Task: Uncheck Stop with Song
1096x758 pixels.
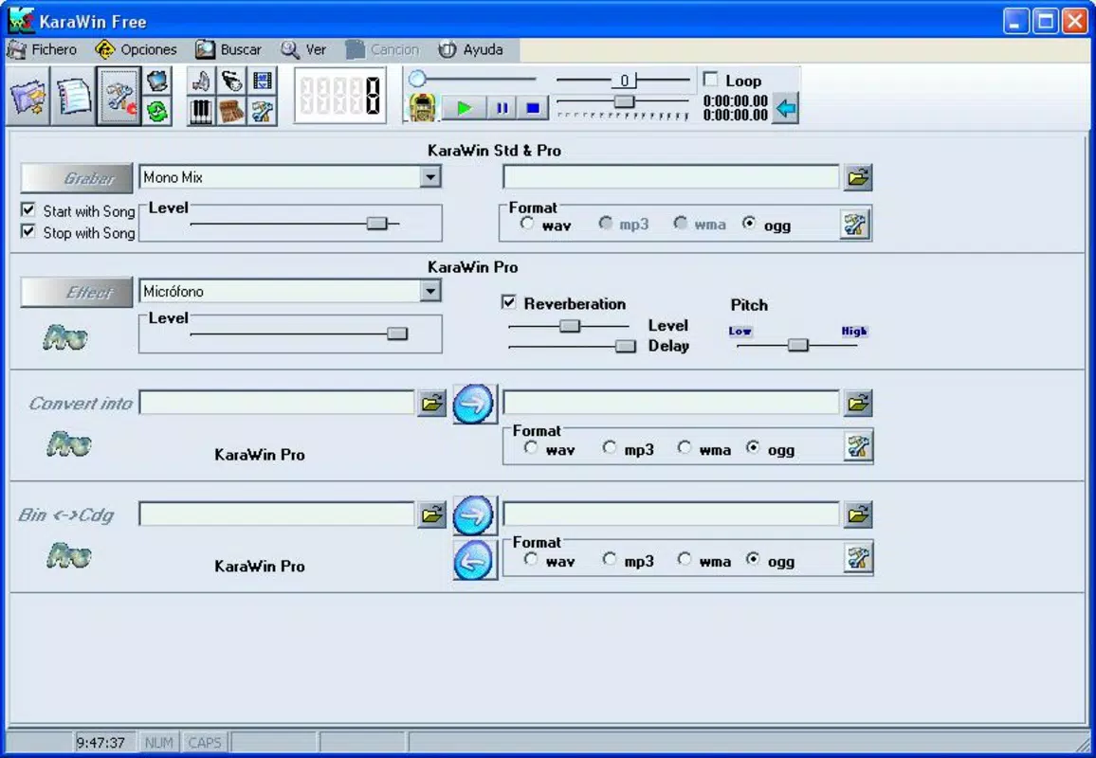Action: (x=27, y=231)
